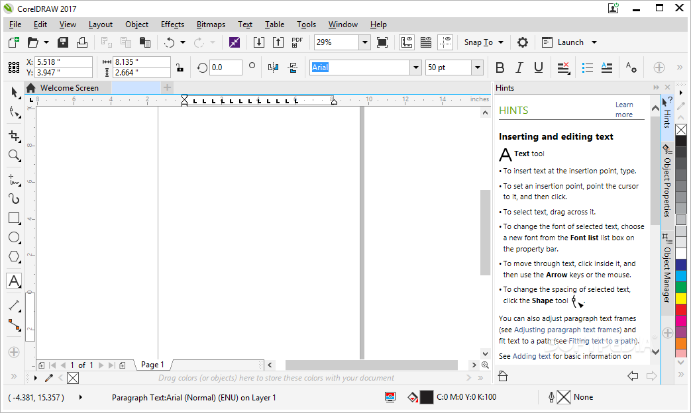Image resolution: width=691 pixels, height=413 pixels.
Task: Select the Page 1 tab
Action: pyautogui.click(x=152, y=365)
